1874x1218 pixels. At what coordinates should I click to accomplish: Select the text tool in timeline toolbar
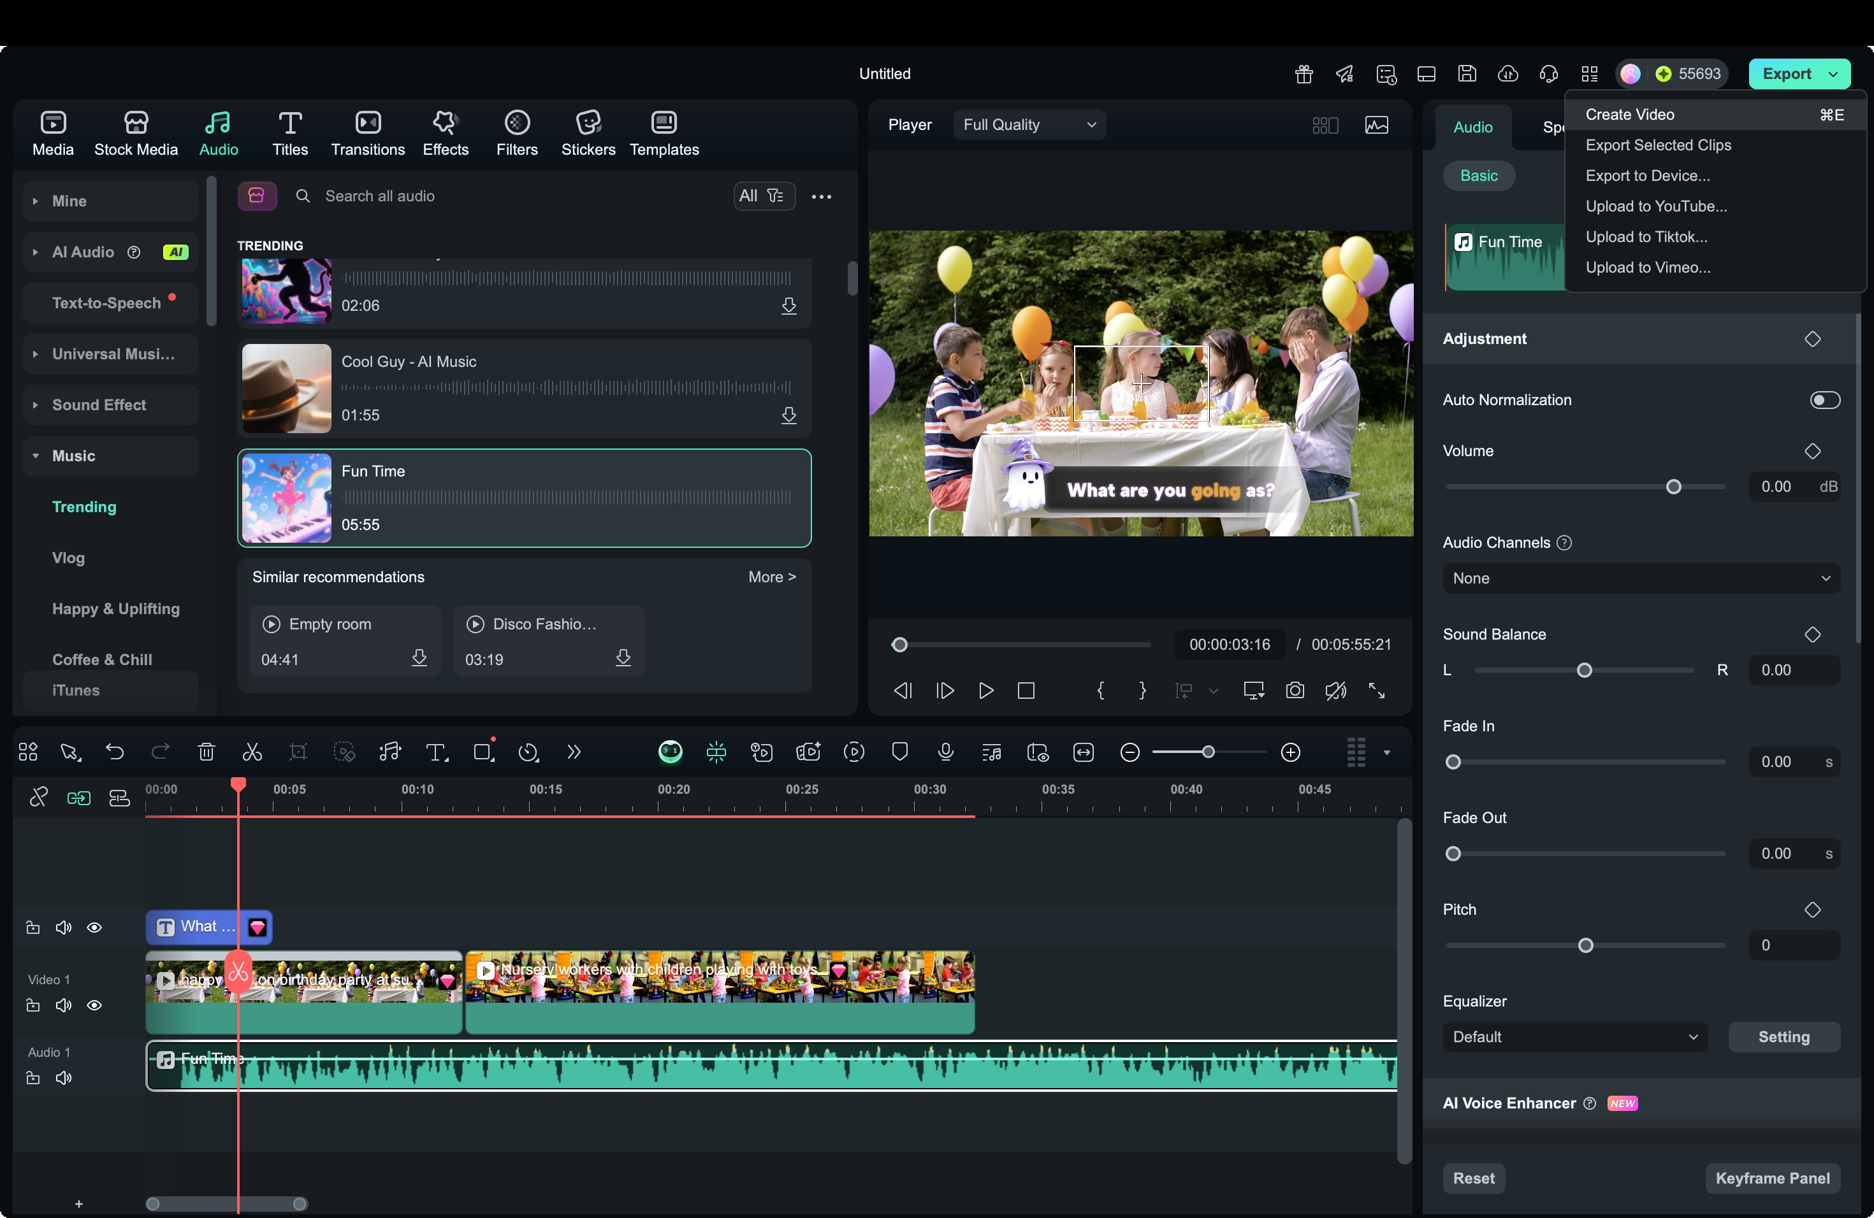point(436,752)
